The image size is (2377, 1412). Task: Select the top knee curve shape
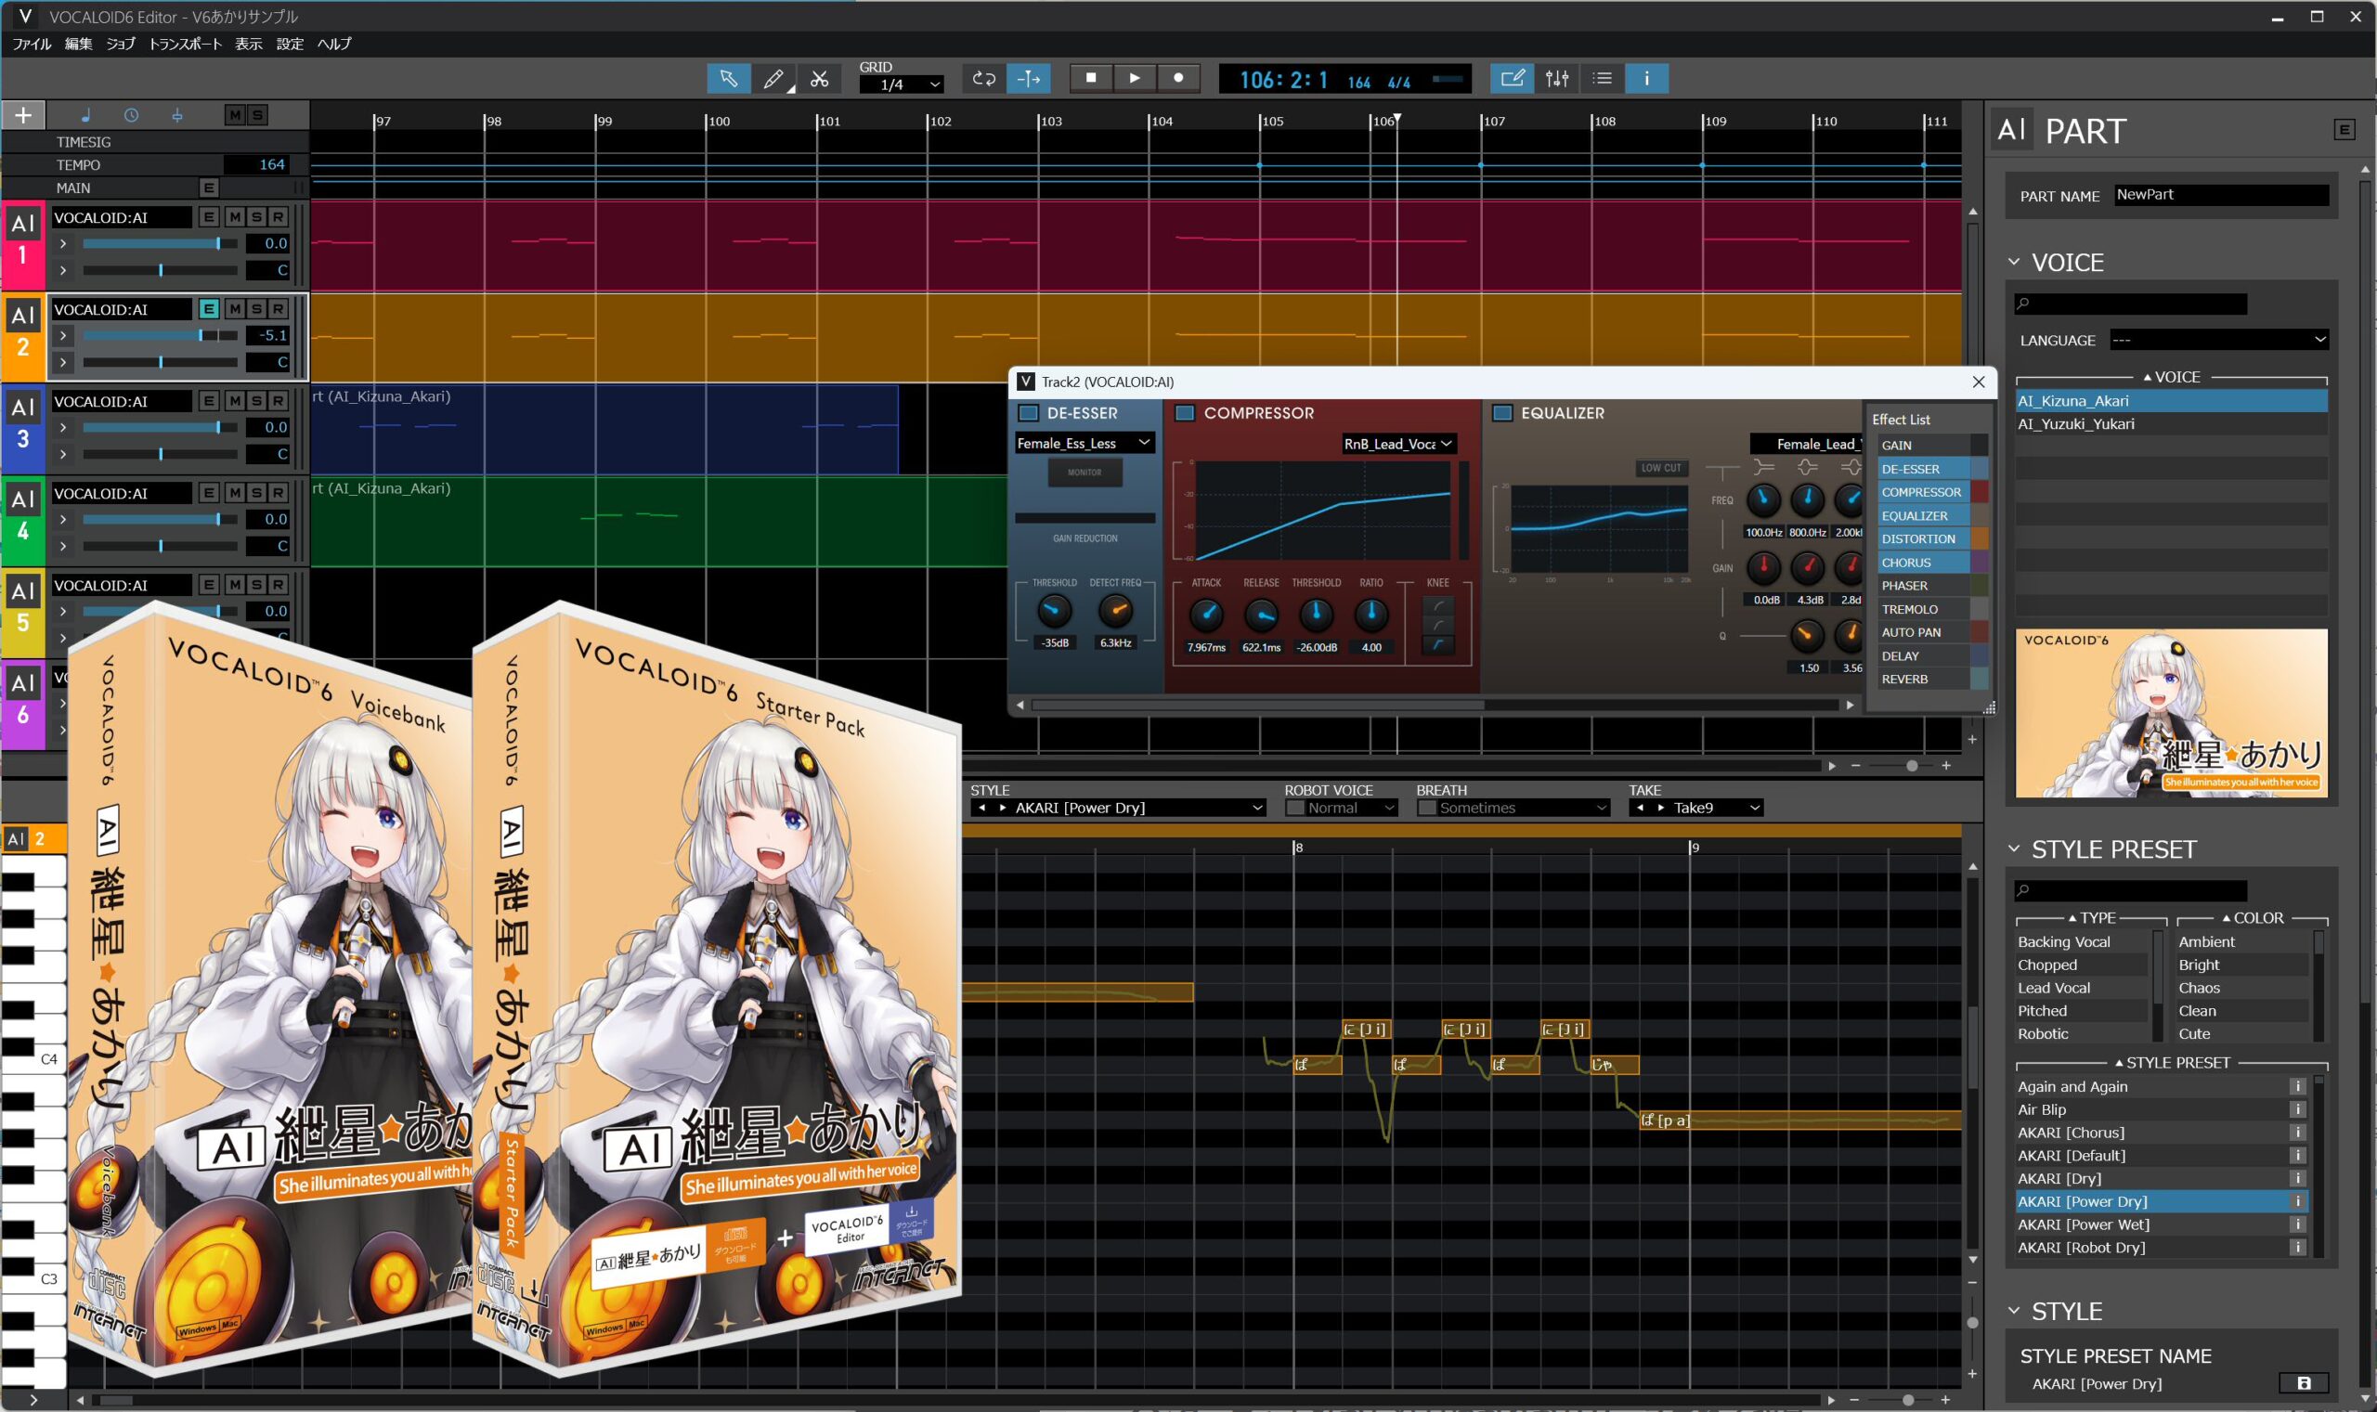point(1438,606)
